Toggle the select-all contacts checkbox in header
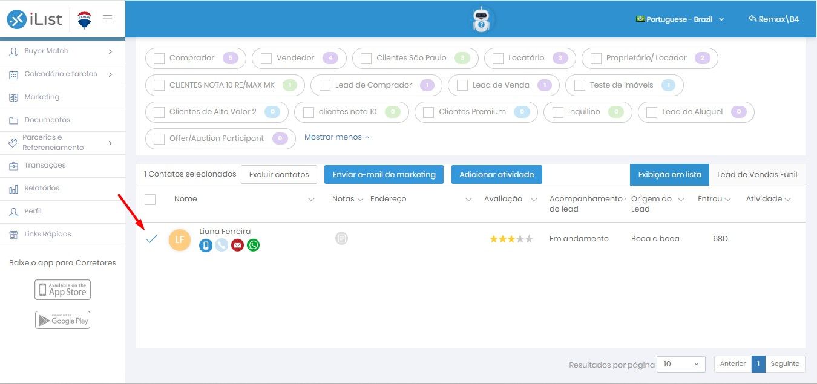817x384 pixels. 150,199
